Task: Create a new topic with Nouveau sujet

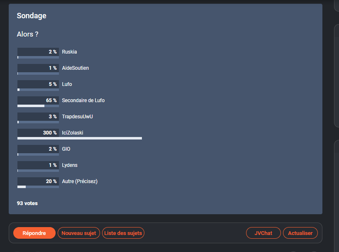Action: [x=79, y=233]
